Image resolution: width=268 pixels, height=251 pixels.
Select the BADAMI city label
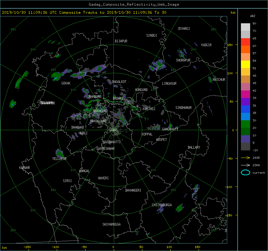coord(118,98)
